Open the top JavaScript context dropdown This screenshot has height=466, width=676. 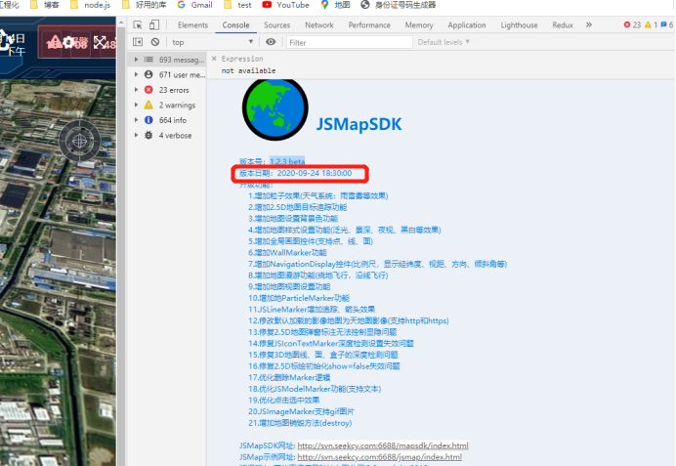pyautogui.click(x=213, y=42)
